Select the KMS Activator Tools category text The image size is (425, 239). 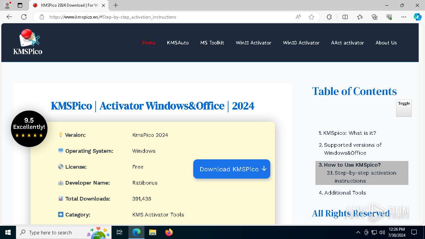pyautogui.click(x=158, y=214)
